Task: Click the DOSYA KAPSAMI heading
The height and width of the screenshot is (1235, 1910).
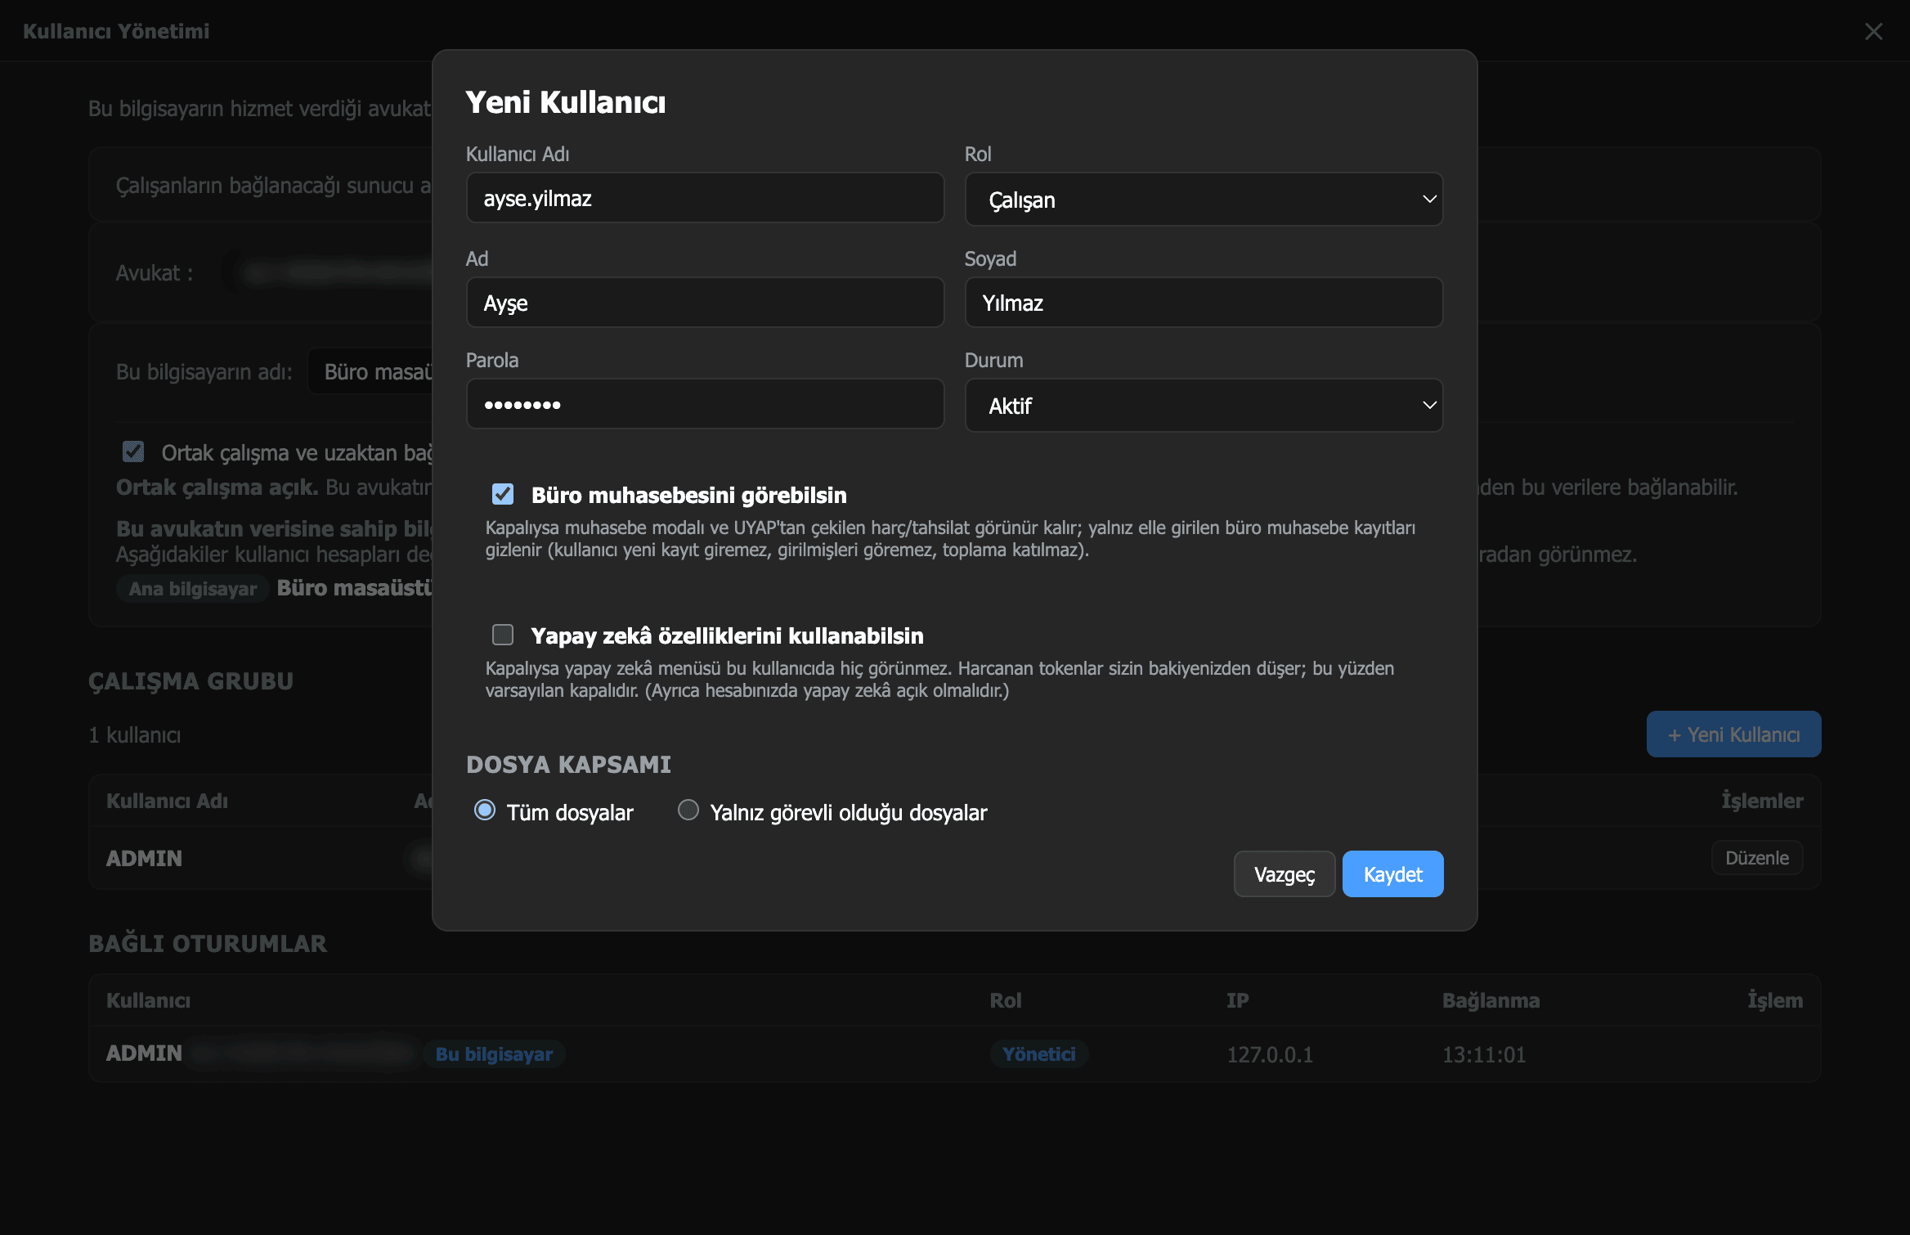Action: (x=568, y=765)
